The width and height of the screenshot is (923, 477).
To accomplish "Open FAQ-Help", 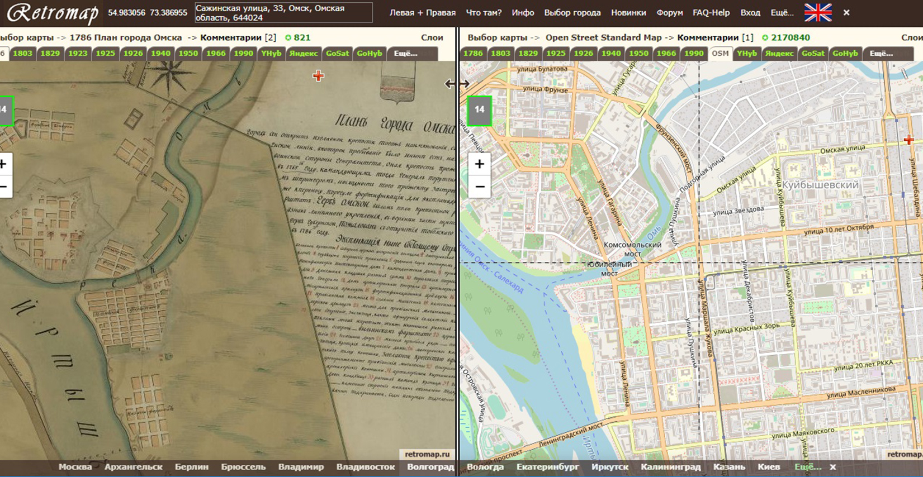I will coord(711,12).
